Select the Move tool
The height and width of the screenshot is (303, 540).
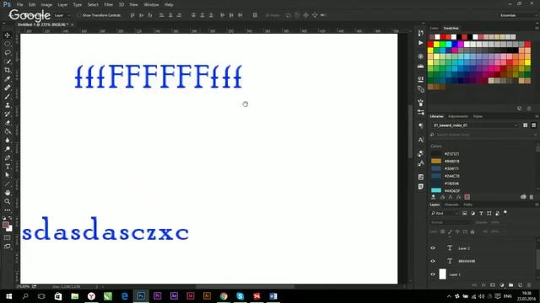coord(8,35)
